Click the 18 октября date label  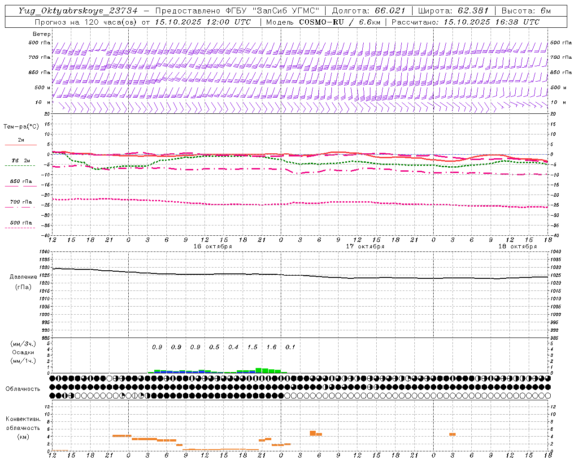pos(517,247)
